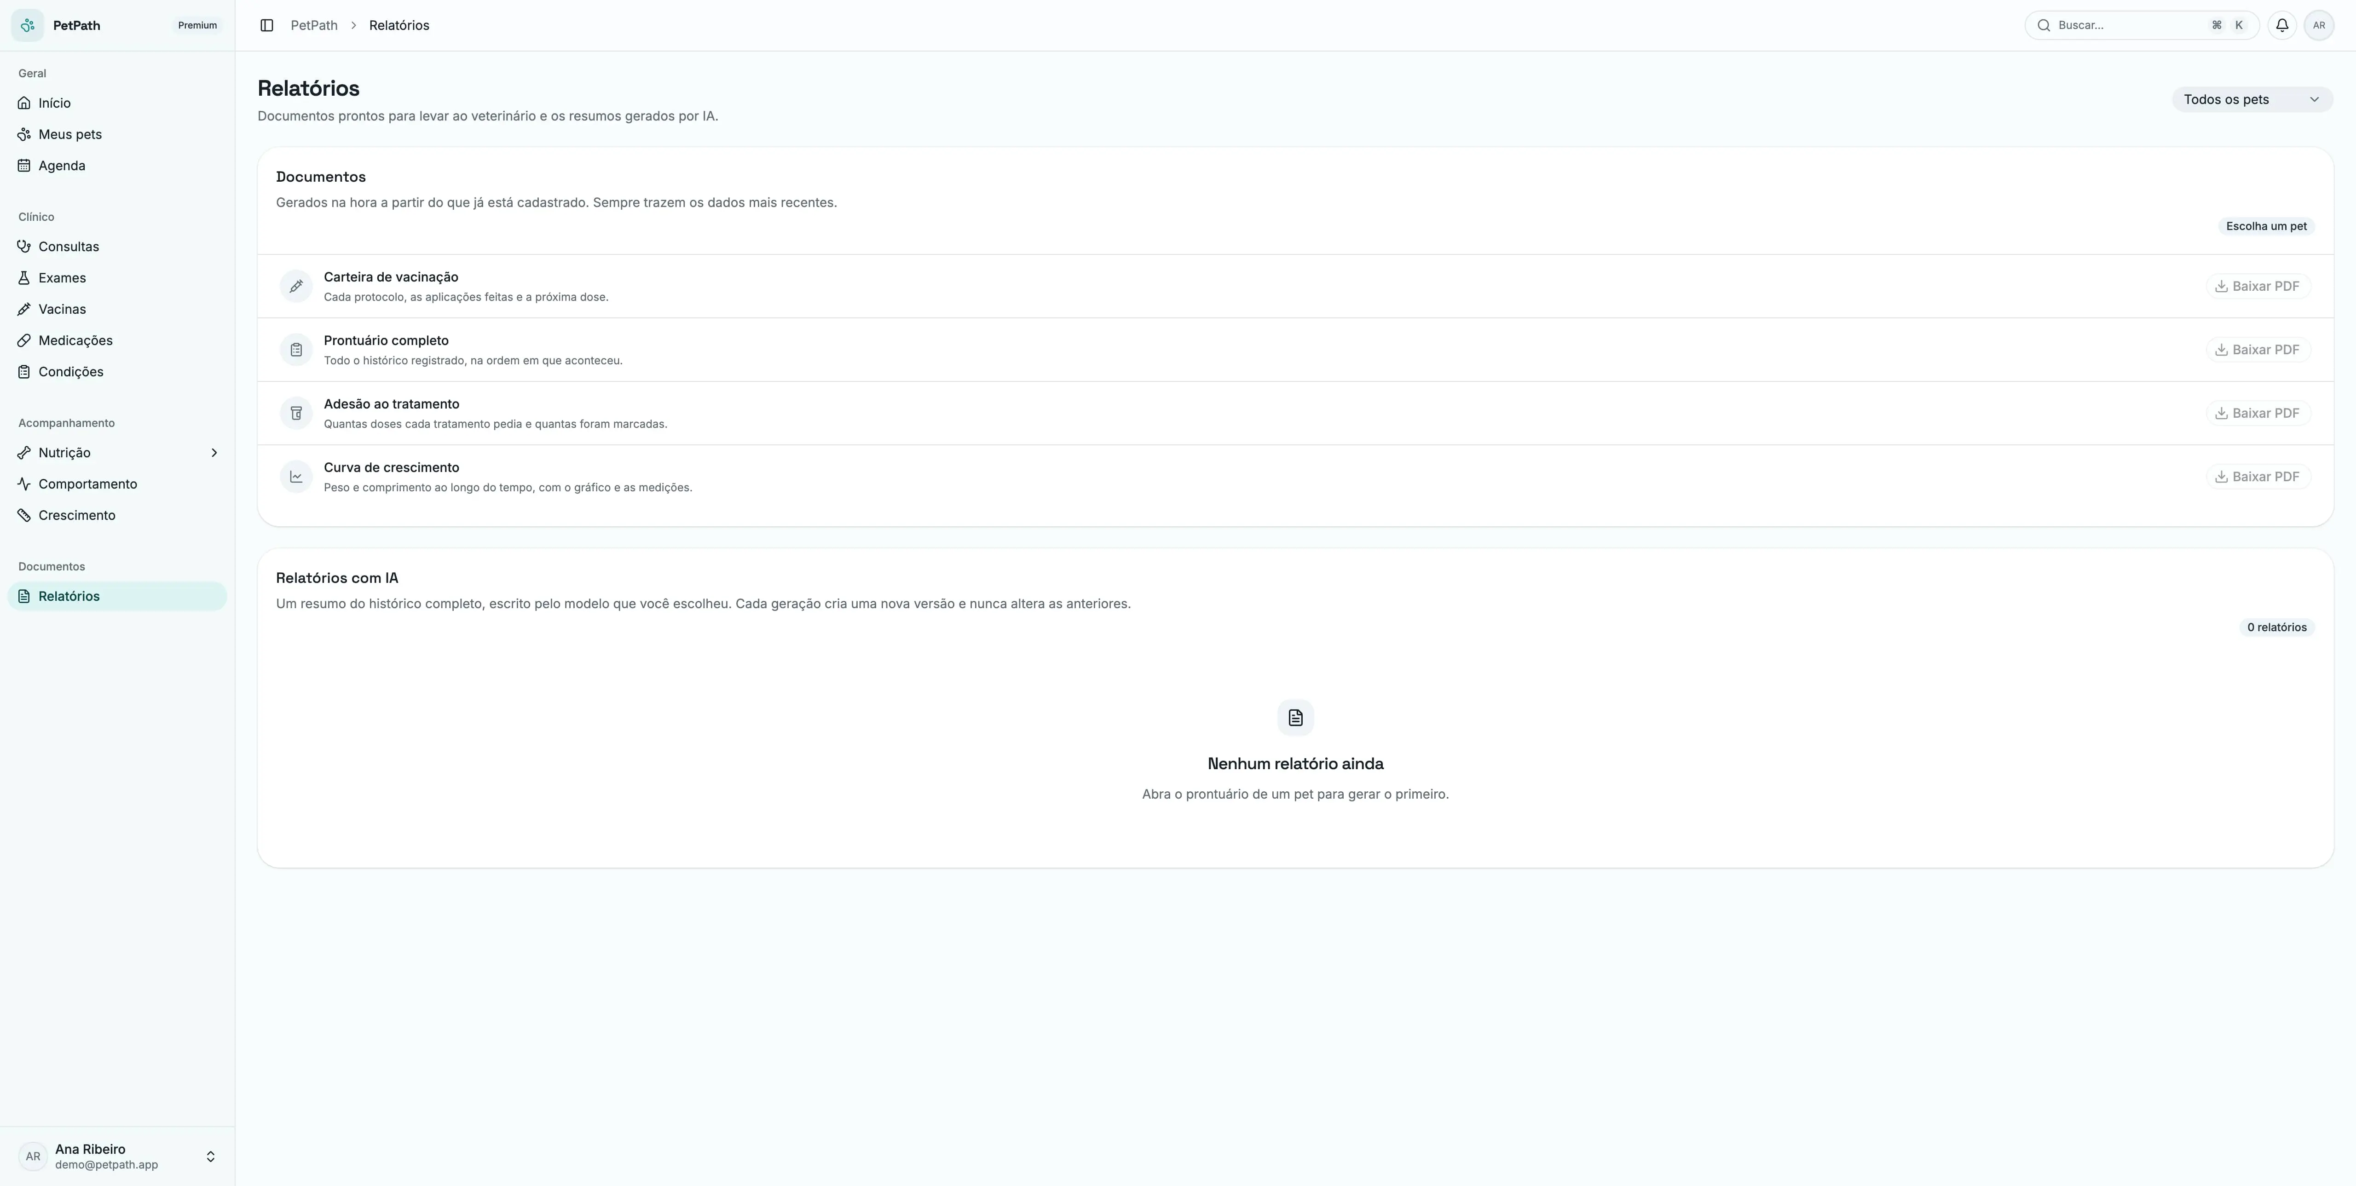Download Curva de crescimento PDF
Screen dimensions: 2356x1186
tap(2257, 477)
